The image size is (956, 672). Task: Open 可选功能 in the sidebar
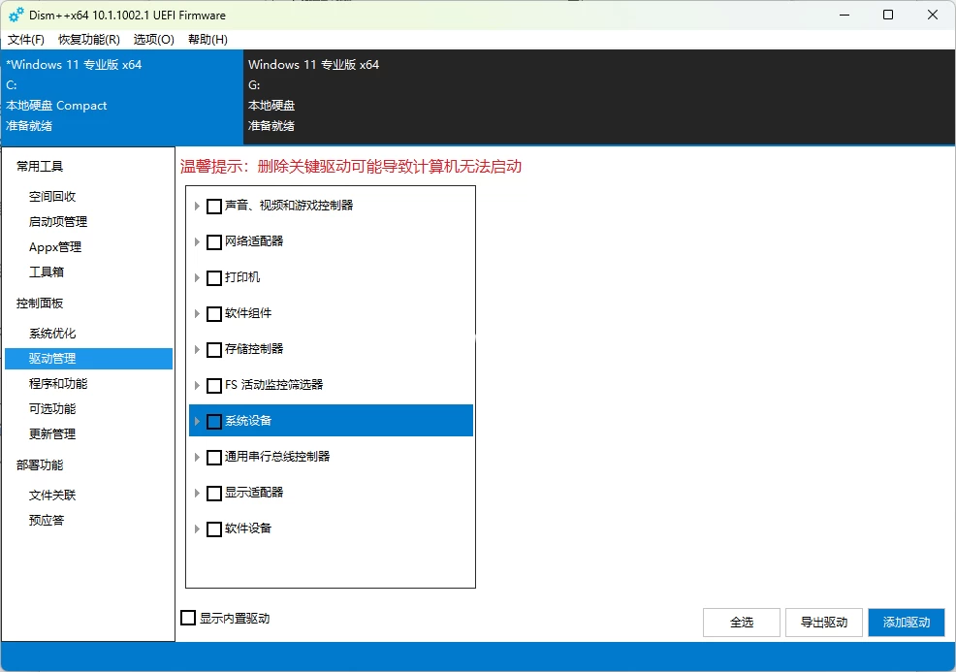[x=52, y=408]
